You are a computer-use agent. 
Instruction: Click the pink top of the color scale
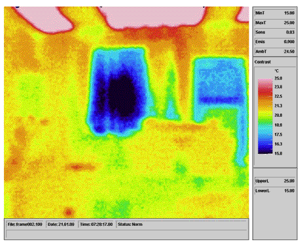[x=265, y=82]
